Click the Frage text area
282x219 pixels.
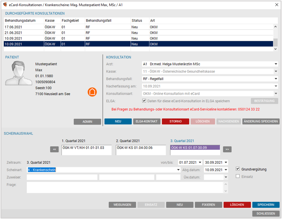tap(125, 187)
